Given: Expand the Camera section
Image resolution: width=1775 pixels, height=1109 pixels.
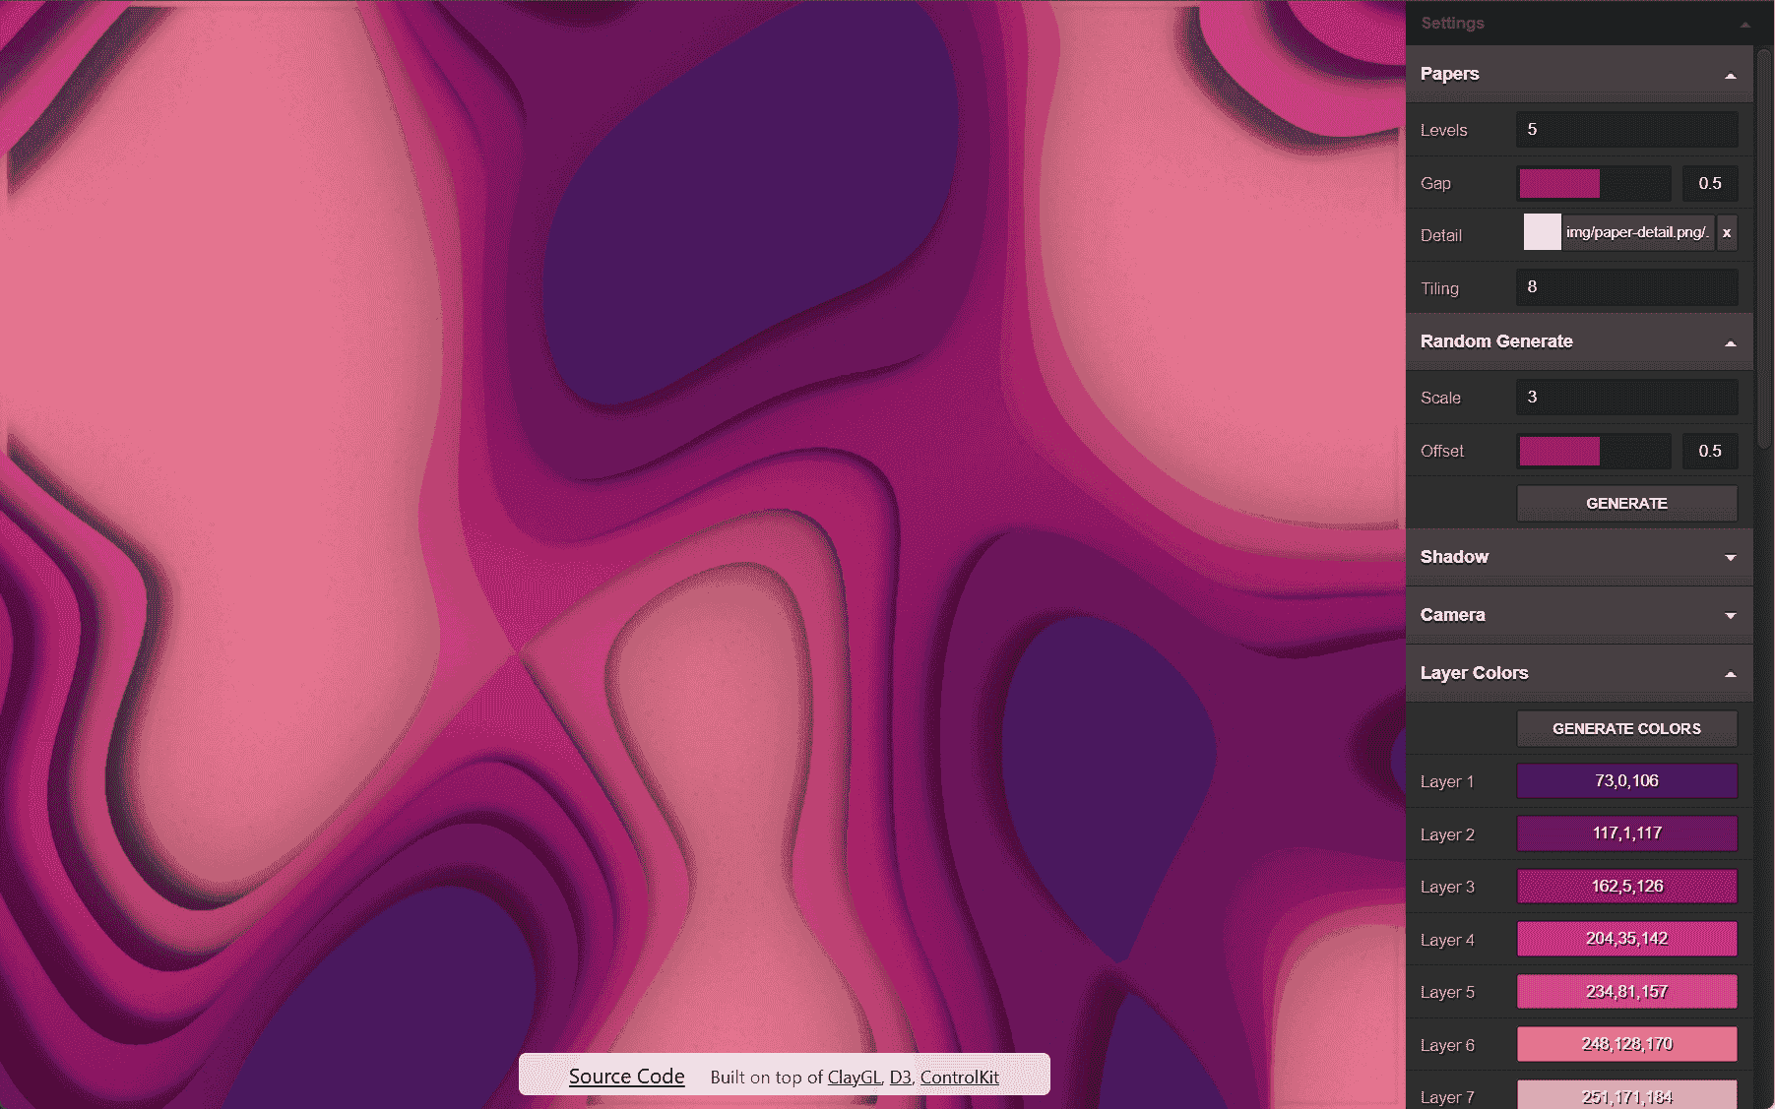Looking at the screenshot, I should (x=1730, y=616).
